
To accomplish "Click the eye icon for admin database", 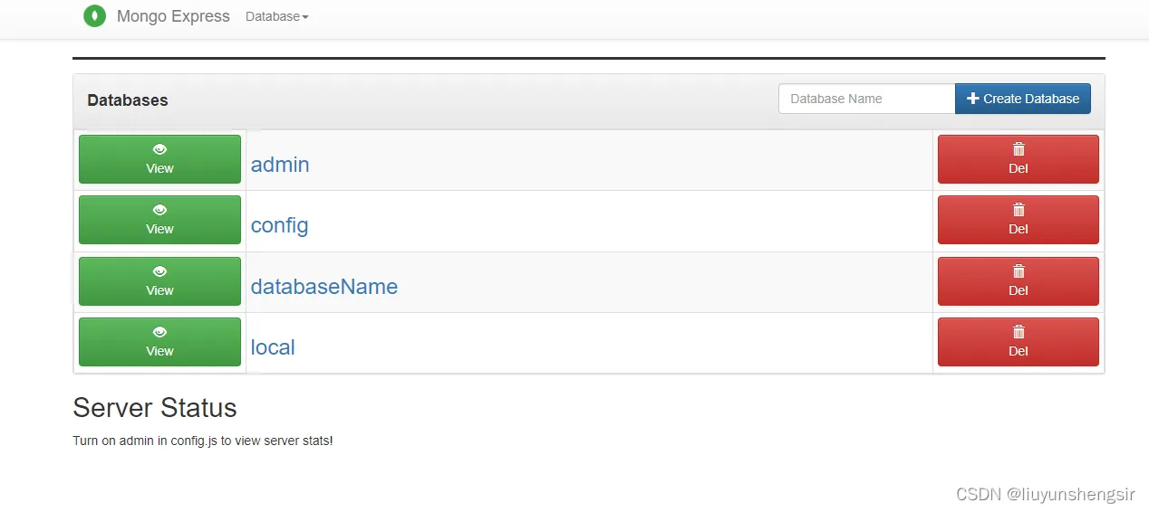I will click(x=159, y=149).
